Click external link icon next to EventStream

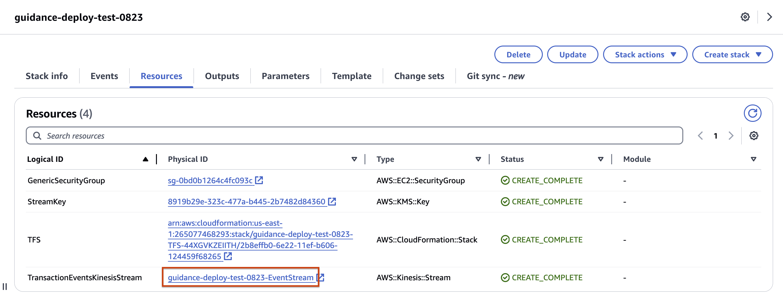click(x=320, y=277)
